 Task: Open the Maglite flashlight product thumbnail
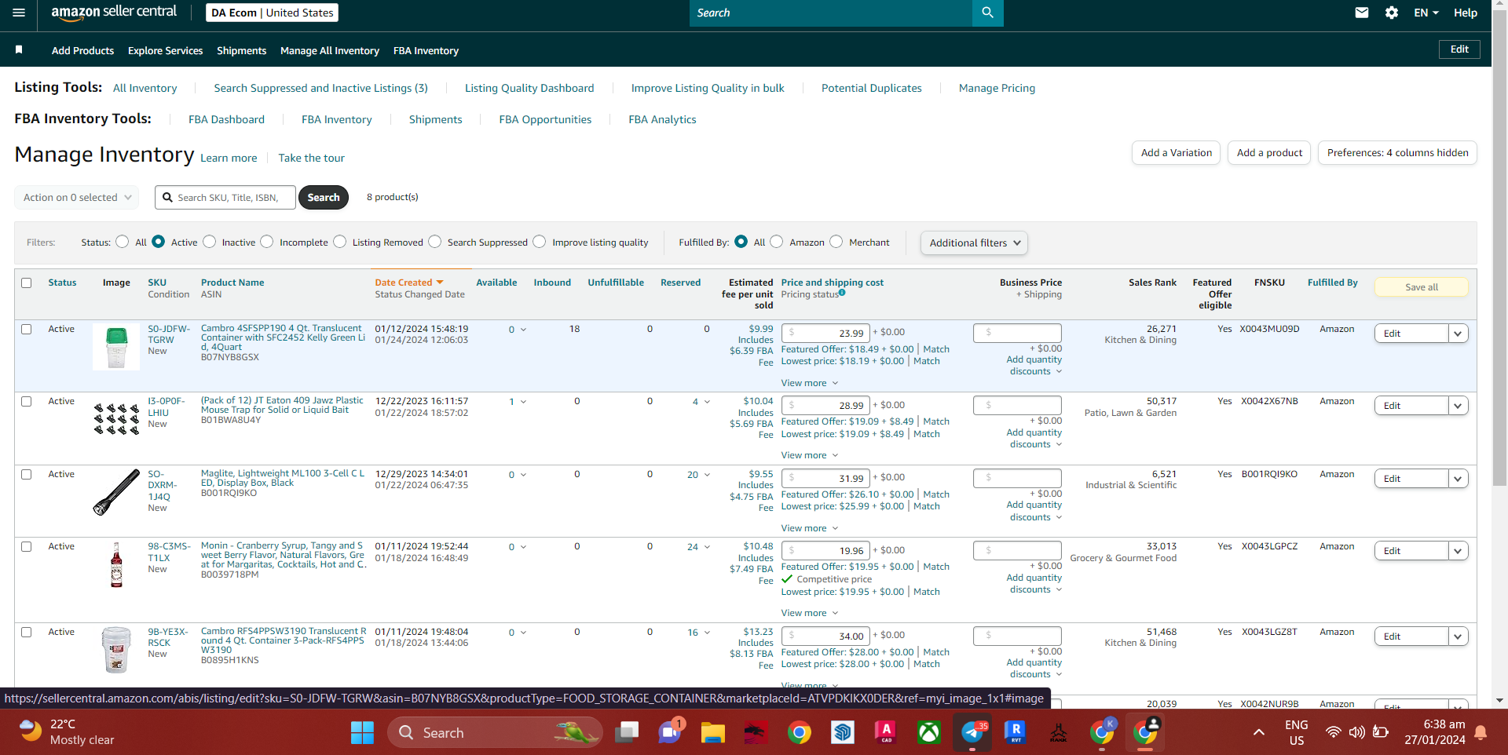[x=116, y=492]
